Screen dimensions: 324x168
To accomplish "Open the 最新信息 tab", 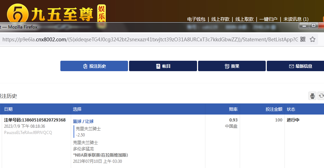I will (x=296, y=66).
